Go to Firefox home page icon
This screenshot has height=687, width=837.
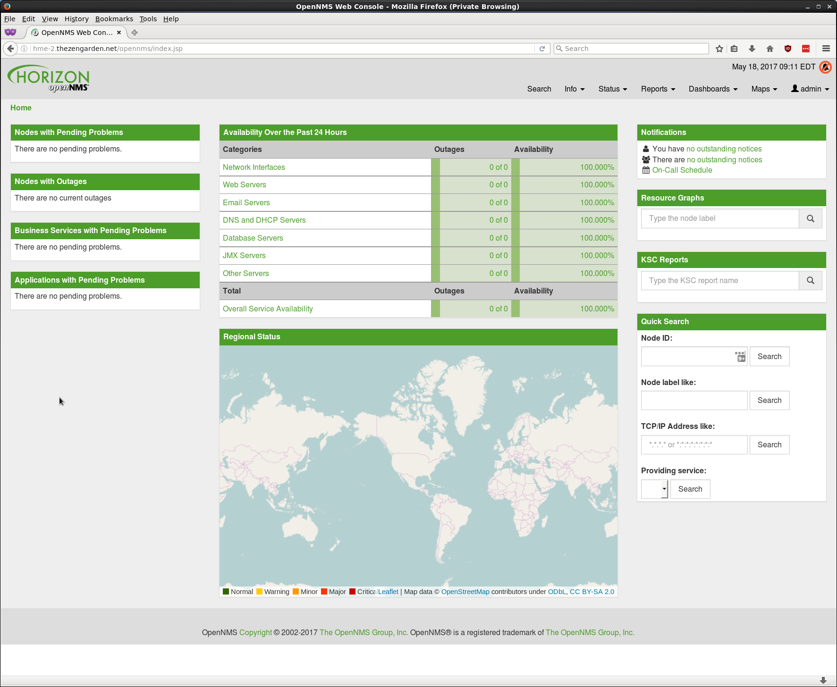click(770, 49)
